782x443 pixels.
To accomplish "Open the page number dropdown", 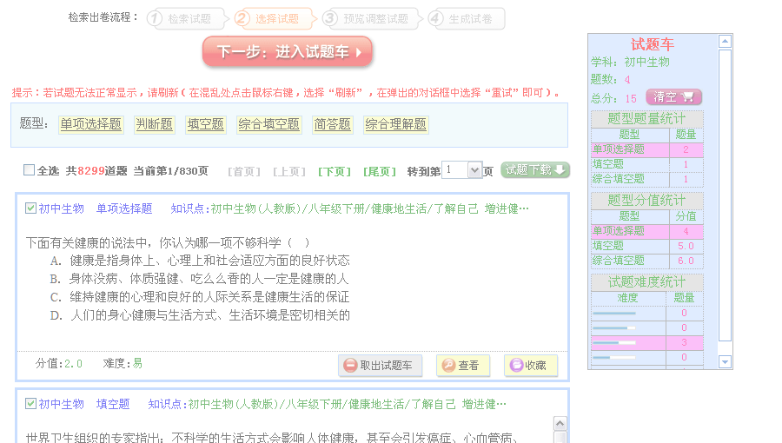I will coord(474,170).
